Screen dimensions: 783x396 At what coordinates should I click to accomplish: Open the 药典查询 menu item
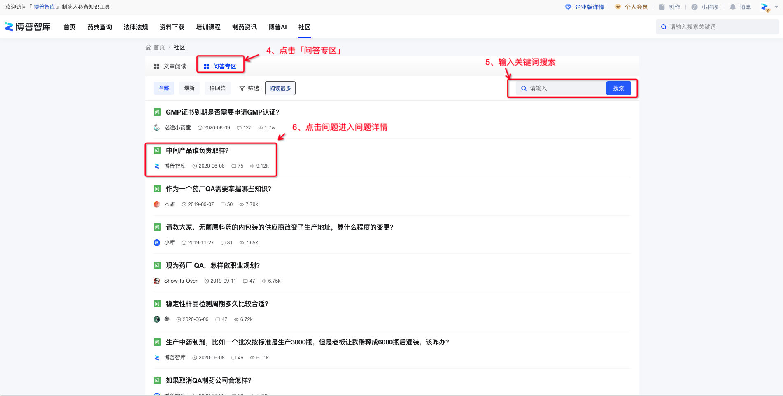(100, 27)
